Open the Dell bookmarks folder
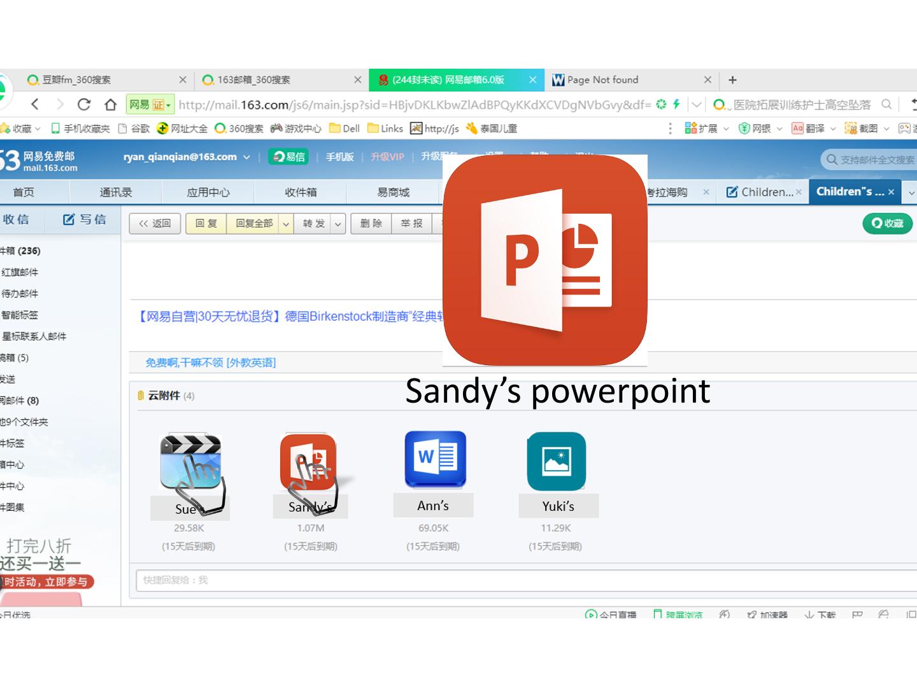917x687 pixels. tap(345, 128)
